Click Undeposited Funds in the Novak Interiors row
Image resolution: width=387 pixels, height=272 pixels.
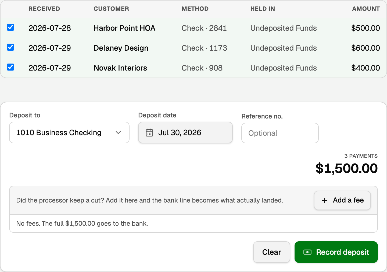(284, 68)
